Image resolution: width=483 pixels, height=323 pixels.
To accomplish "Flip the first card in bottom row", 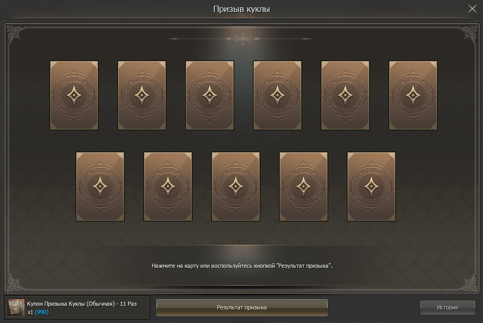I will pos(100,187).
